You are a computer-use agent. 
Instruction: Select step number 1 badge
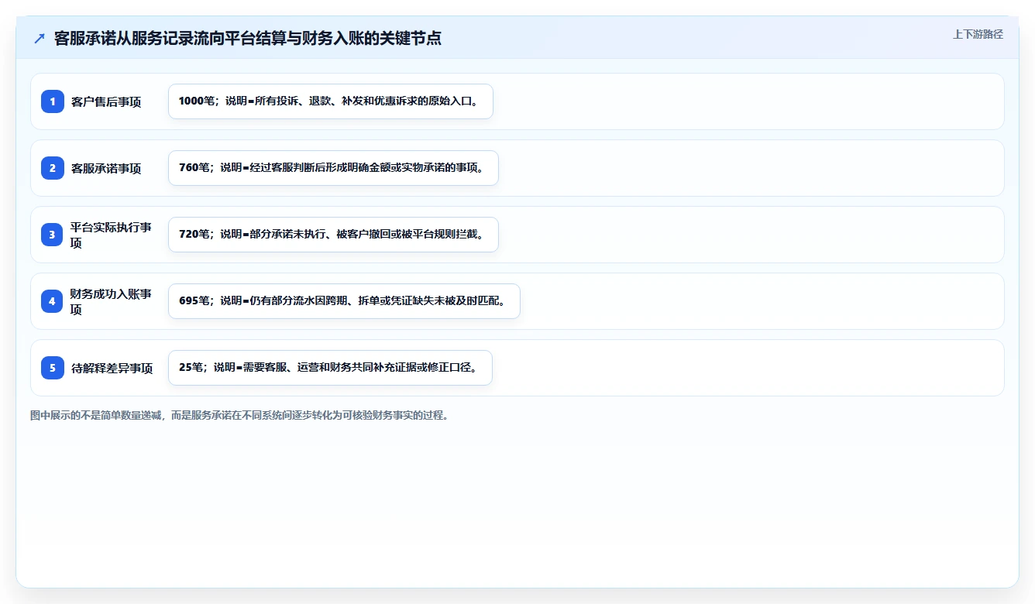click(x=53, y=101)
